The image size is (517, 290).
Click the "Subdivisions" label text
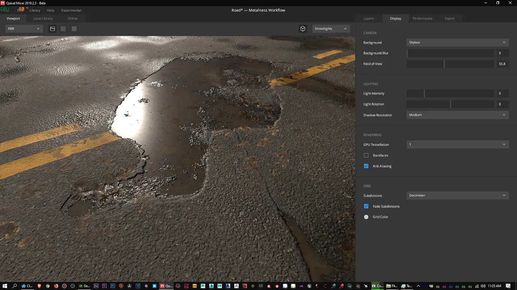pos(372,195)
